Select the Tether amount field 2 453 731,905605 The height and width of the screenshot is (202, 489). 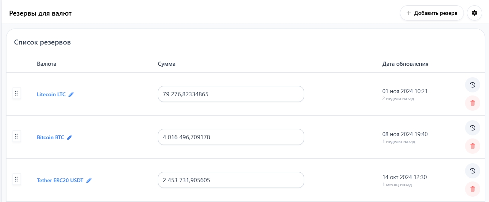tap(231, 180)
